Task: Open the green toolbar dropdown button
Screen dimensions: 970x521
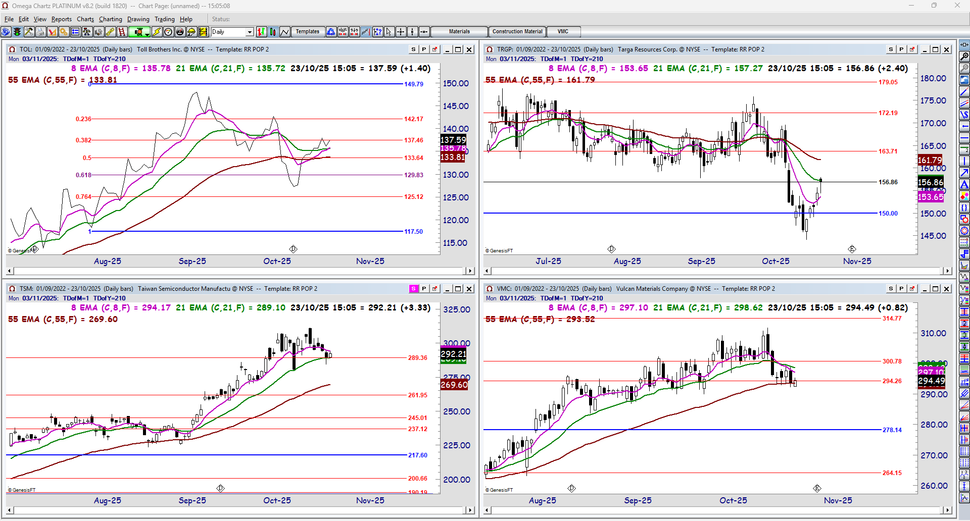Action: 139,32
